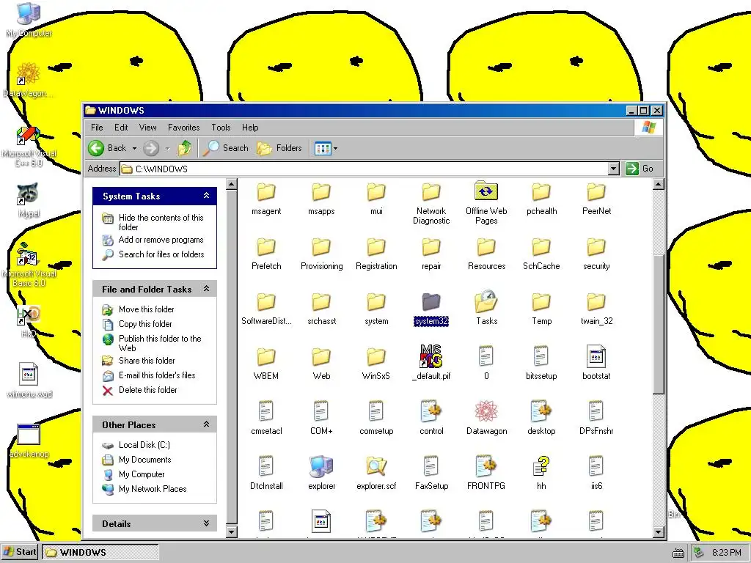The image size is (751, 563).
Task: Click the advokenop desktop icon
Action: coord(29,434)
